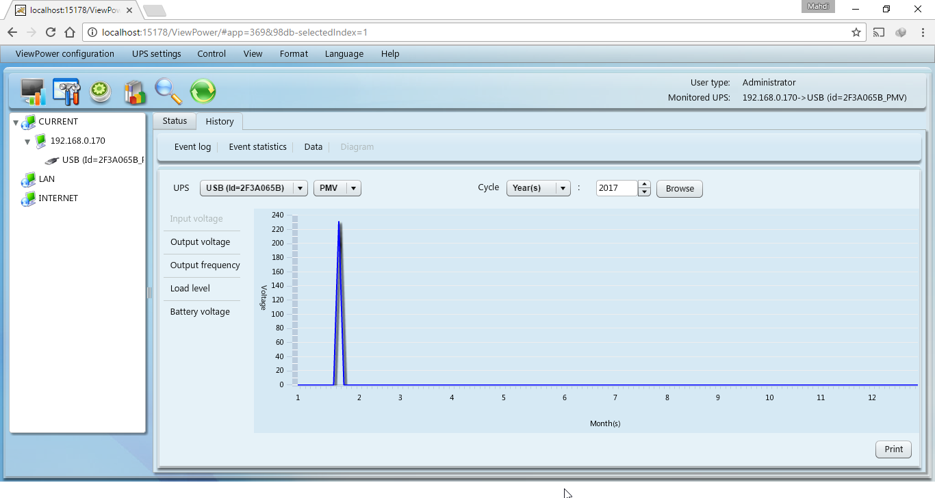Screen dimensions: 935x498
Task: Click the magnifying glass search icon
Action: coord(168,91)
